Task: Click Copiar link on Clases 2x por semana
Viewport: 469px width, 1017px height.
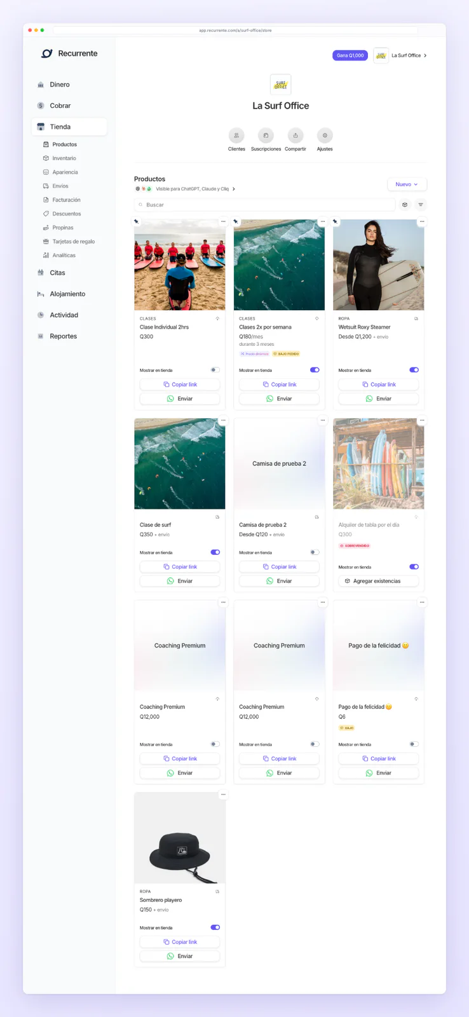Action: pyautogui.click(x=279, y=385)
